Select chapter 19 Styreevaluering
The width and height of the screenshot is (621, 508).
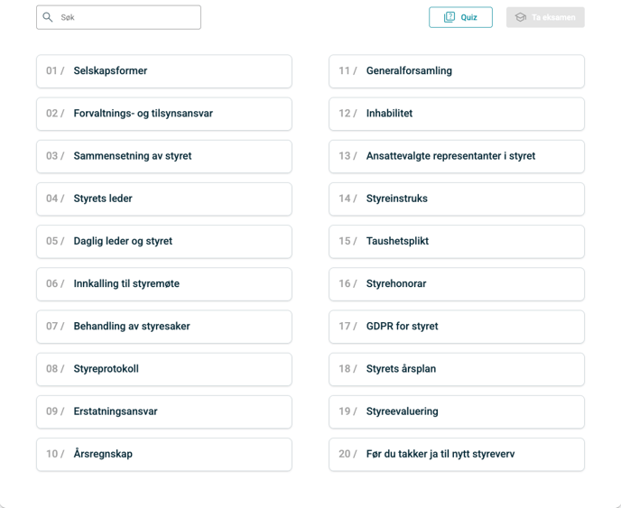click(x=456, y=411)
